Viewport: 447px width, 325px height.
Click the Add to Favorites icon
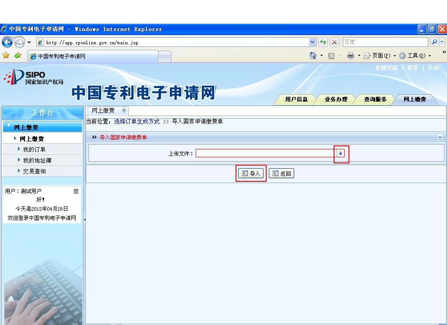point(18,56)
